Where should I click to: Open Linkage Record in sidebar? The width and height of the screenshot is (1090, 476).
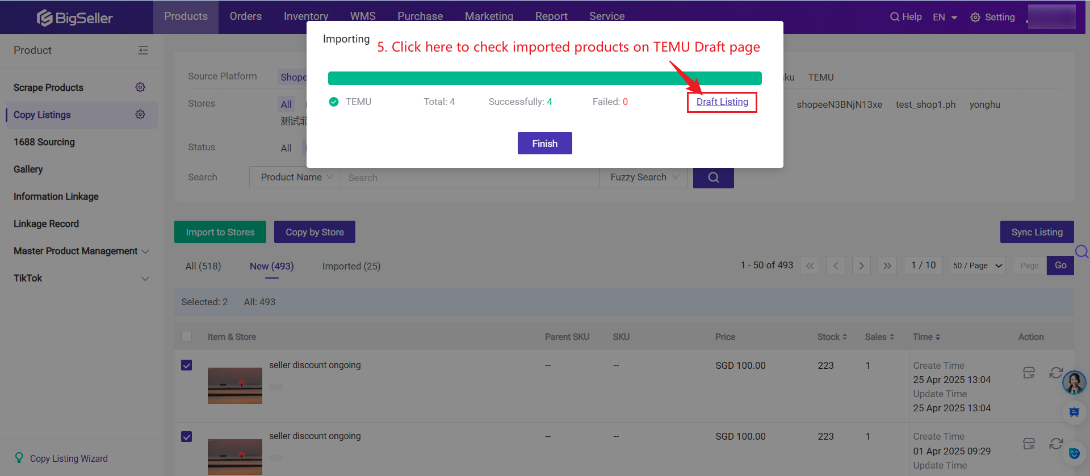click(47, 224)
